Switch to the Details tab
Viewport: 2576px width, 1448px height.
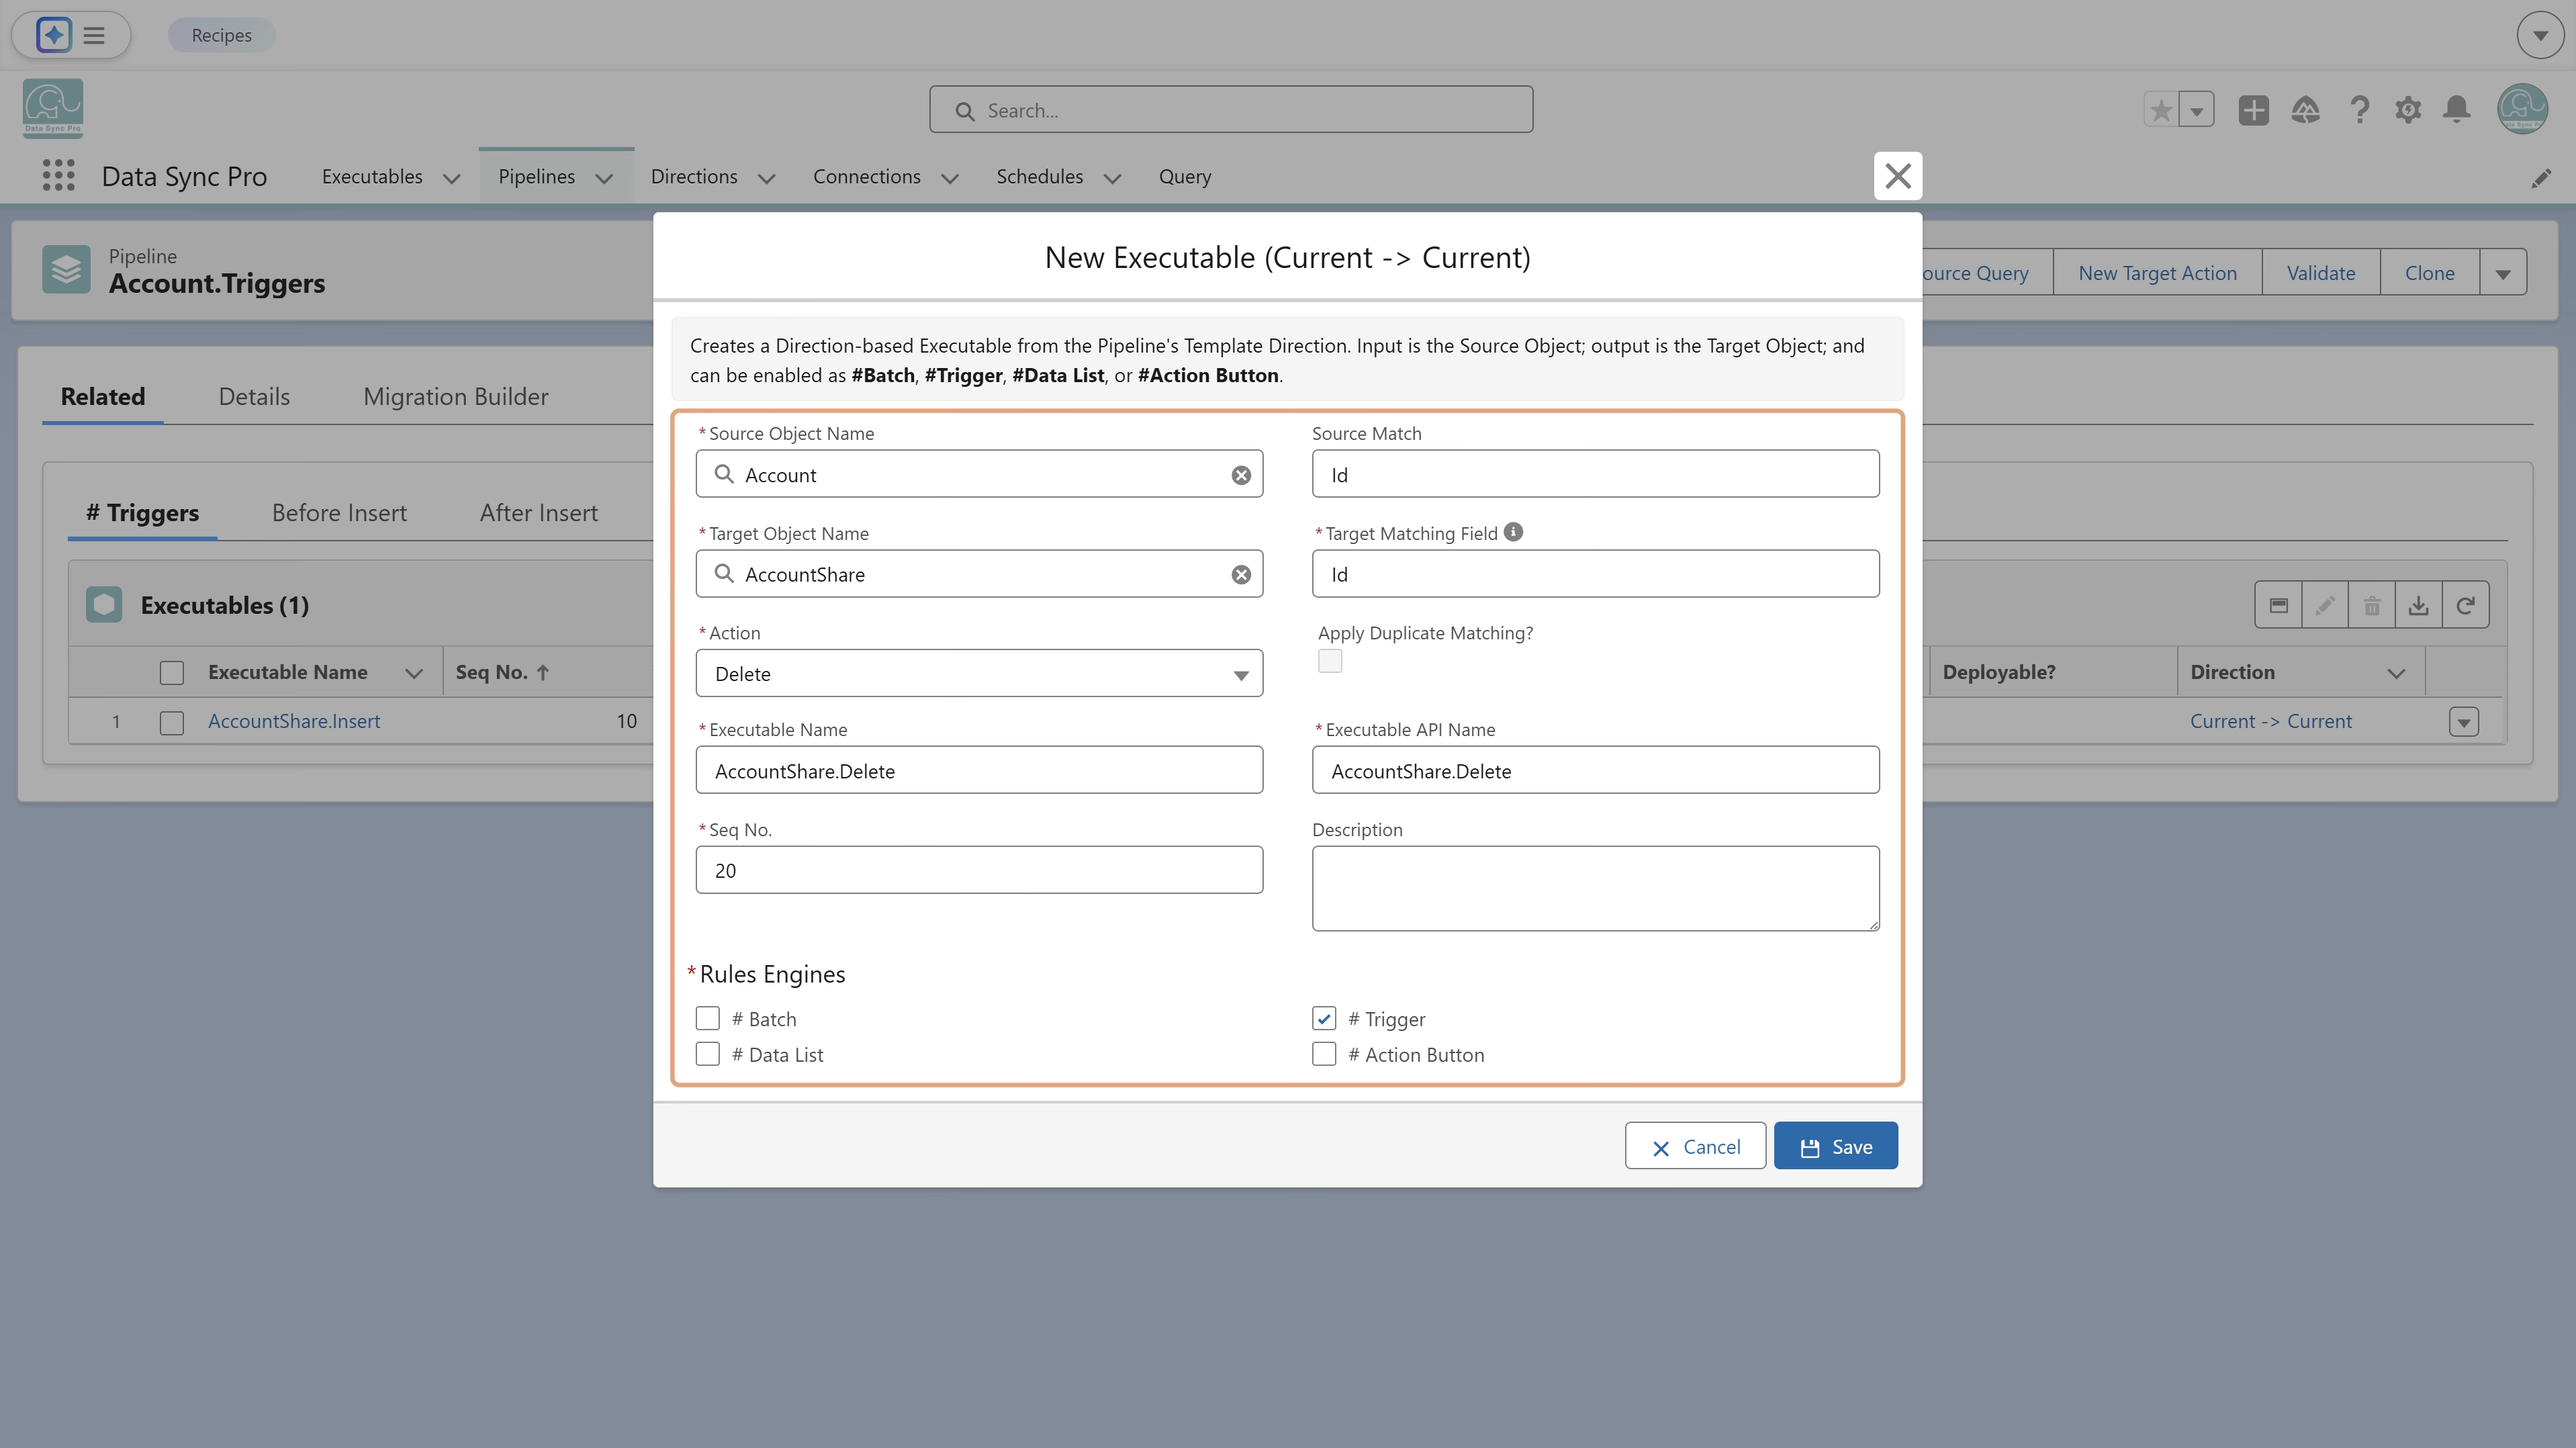254,396
